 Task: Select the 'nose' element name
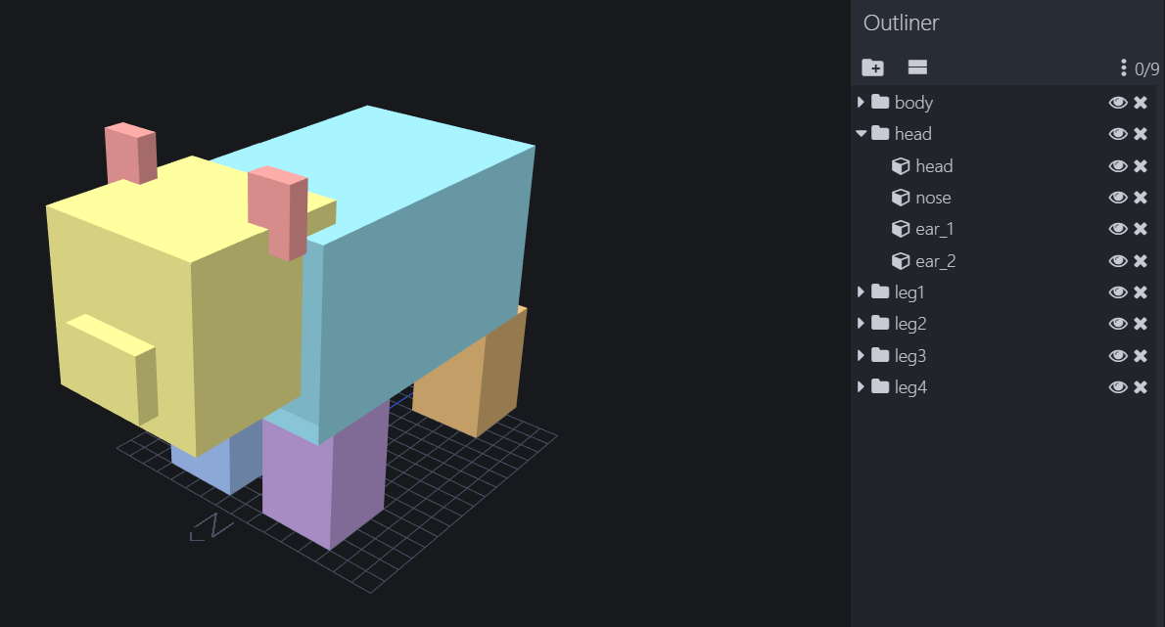933,199
